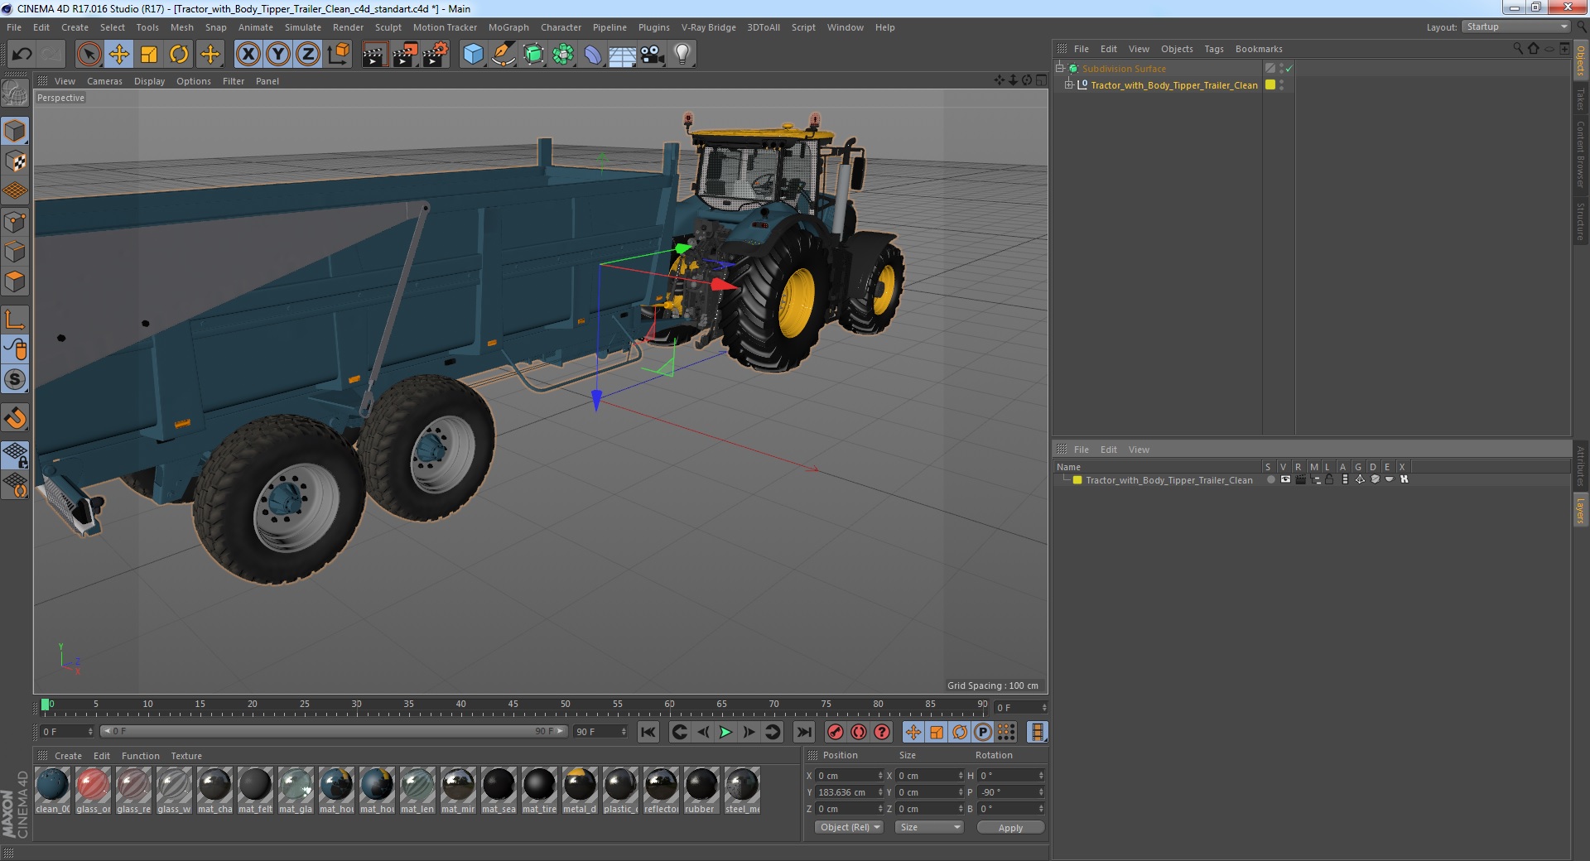Click the Record Active Objects button

coord(835,732)
